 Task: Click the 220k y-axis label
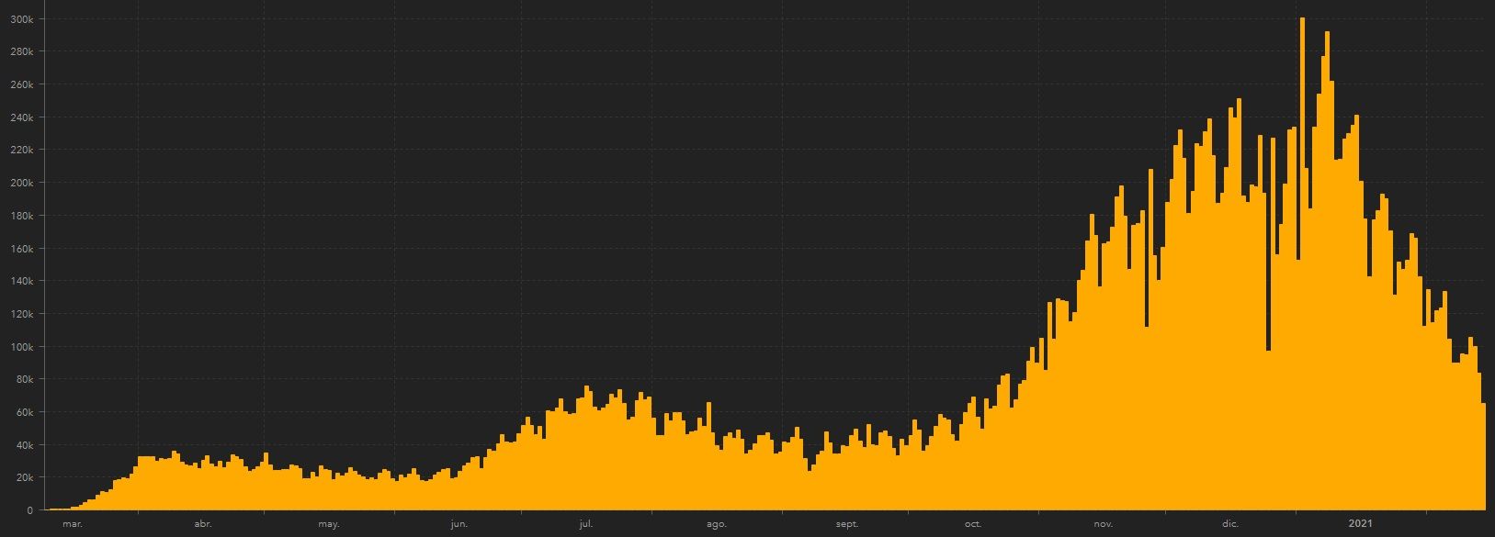click(x=23, y=151)
